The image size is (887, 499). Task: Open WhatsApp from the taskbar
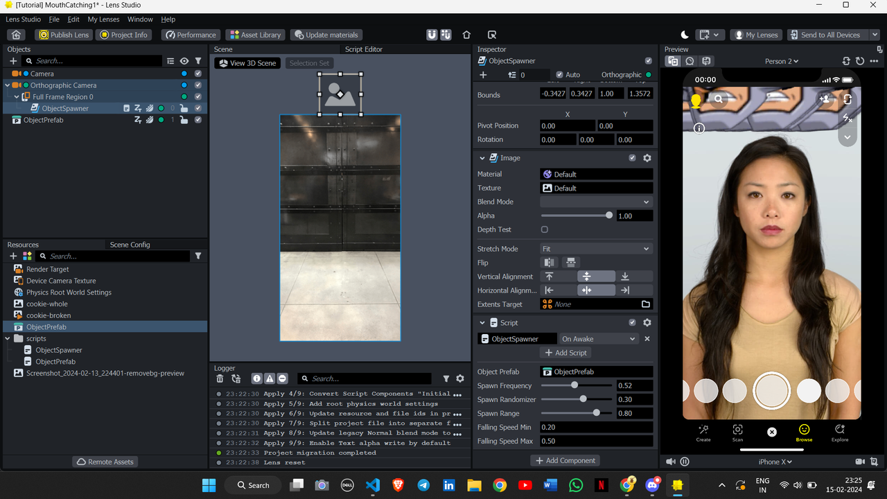576,485
